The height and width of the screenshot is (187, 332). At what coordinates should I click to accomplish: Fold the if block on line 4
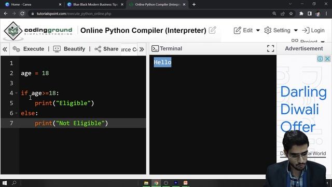(x=16, y=93)
